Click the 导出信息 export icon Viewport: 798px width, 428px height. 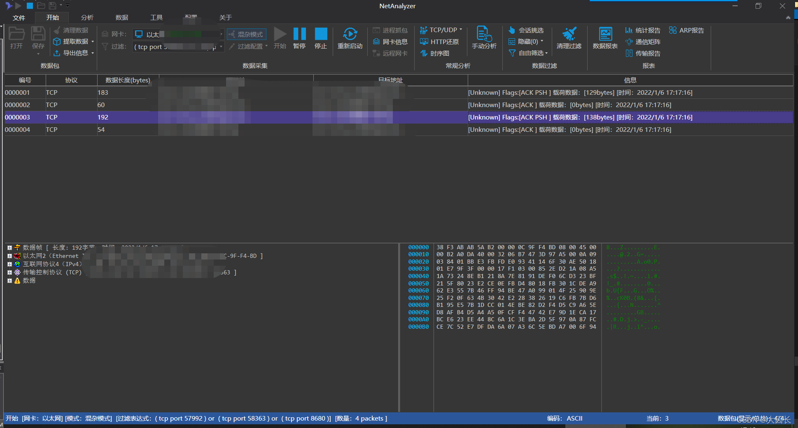[57, 53]
